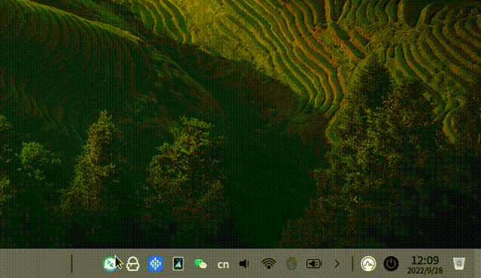Open the green arrow app icon in the dock
This screenshot has height=278, width=481.
110,264
